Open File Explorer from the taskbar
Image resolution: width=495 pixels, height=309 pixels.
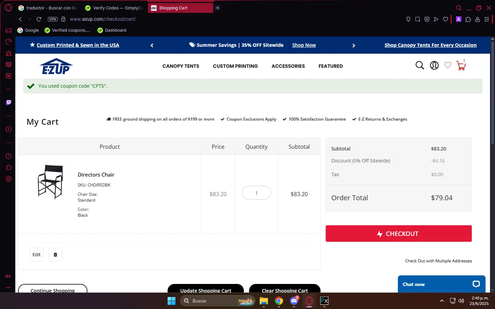[x=264, y=301]
